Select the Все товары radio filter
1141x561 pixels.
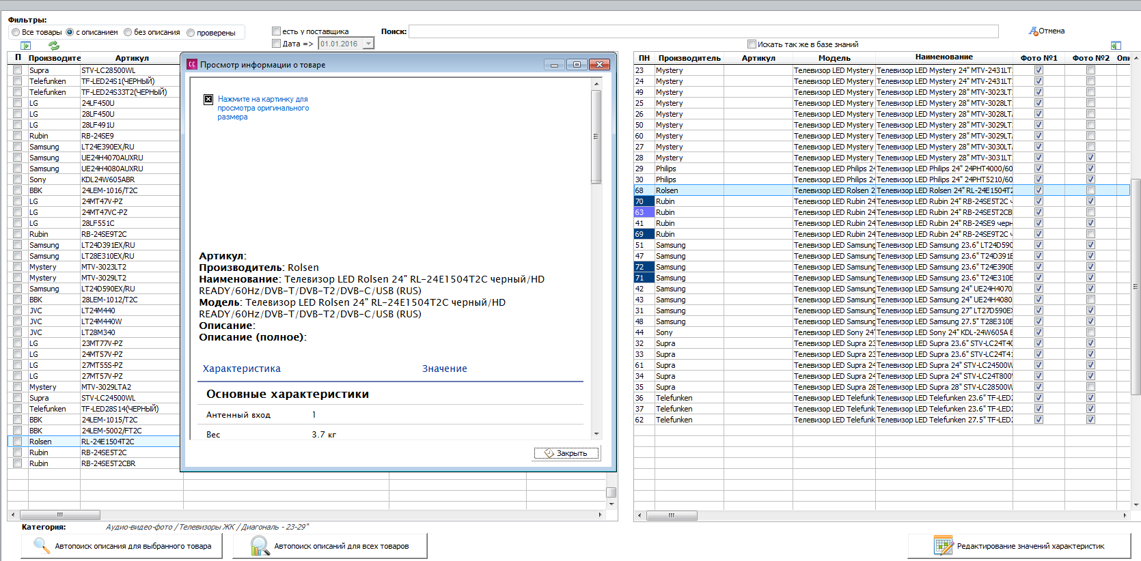pos(16,32)
